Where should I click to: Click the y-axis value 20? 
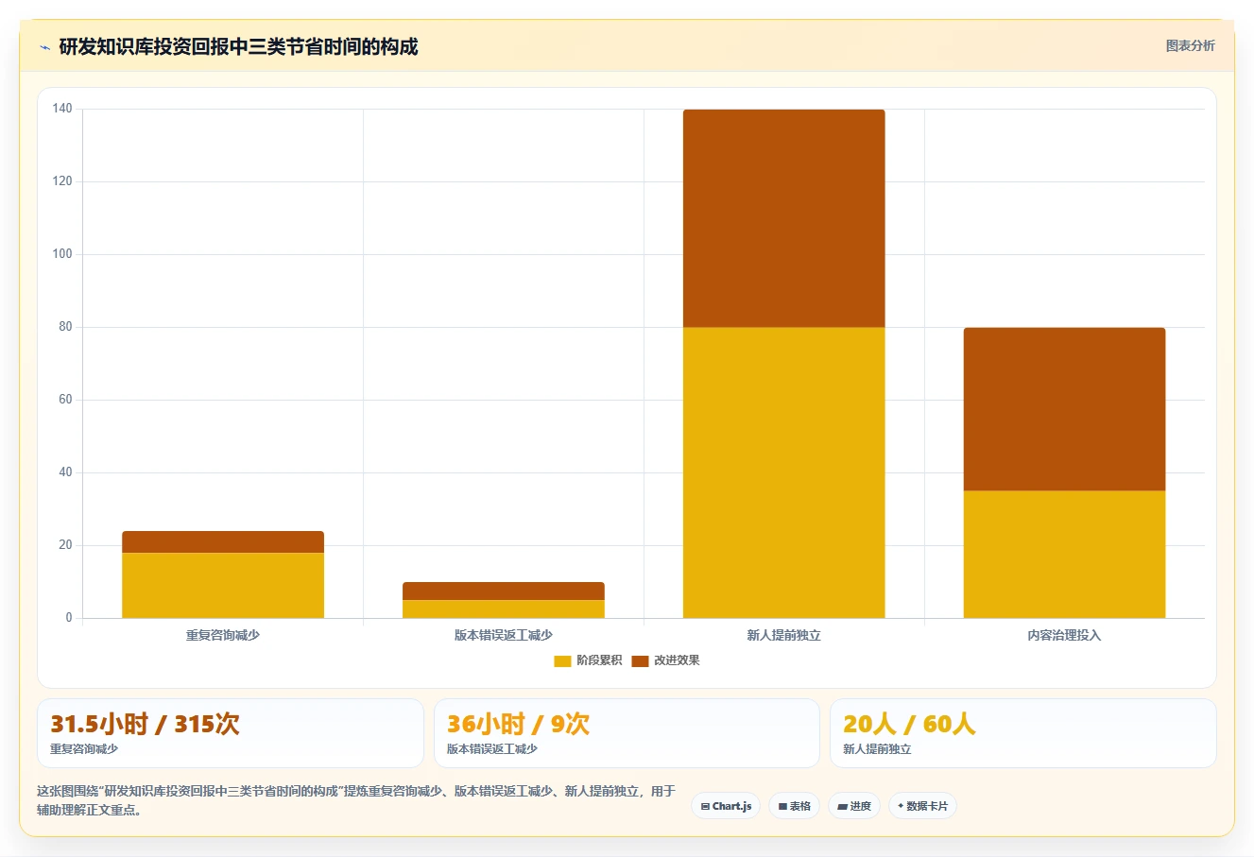tap(65, 545)
